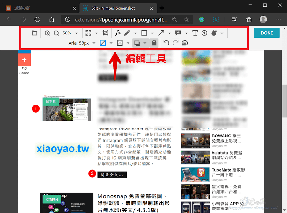This screenshot has height=213, width=287.
Task: Toggle the shadow effect button
Action: click(x=137, y=43)
